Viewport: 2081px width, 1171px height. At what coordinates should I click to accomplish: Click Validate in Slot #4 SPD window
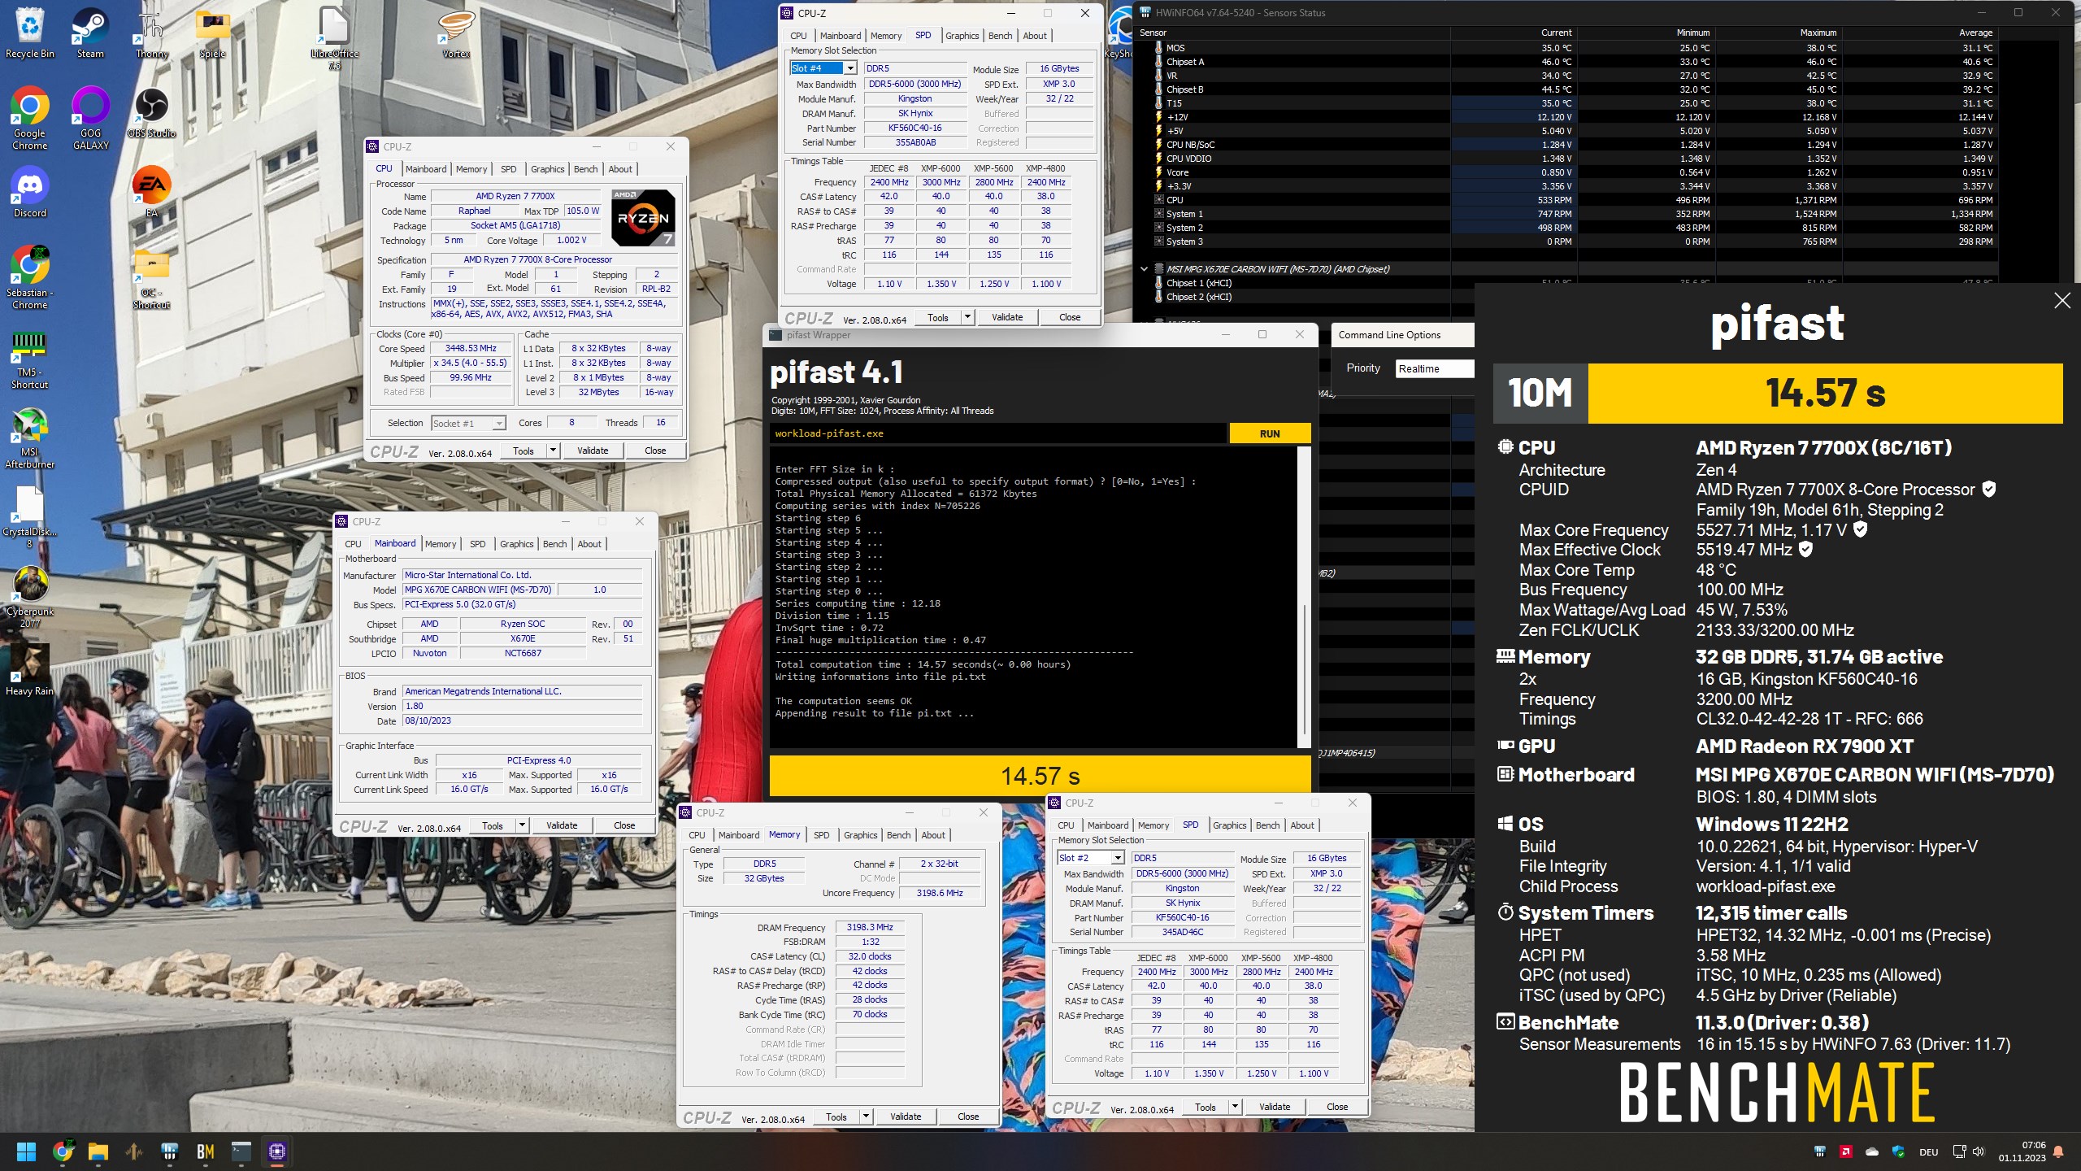click(x=1007, y=317)
